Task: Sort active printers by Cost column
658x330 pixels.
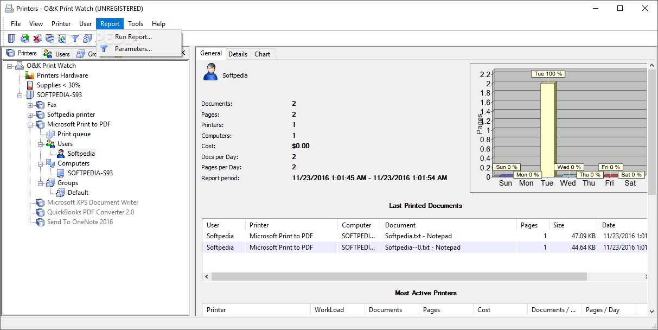Action: (x=500, y=310)
